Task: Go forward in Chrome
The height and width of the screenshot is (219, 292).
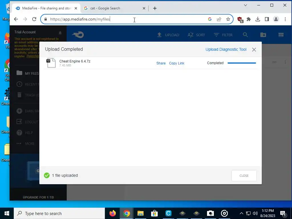Action: click(25, 19)
